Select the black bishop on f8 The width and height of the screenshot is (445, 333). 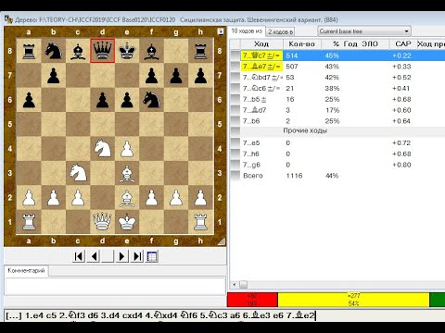[152, 51]
